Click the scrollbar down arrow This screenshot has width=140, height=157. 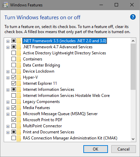click(x=133, y=139)
